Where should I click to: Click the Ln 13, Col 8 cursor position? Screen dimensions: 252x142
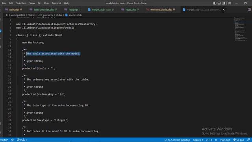tap(177, 140)
